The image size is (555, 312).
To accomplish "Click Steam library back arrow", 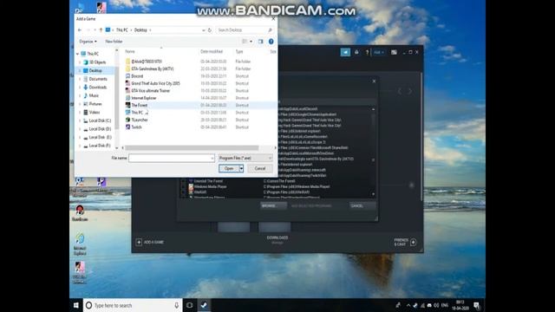I will click(x=400, y=91).
